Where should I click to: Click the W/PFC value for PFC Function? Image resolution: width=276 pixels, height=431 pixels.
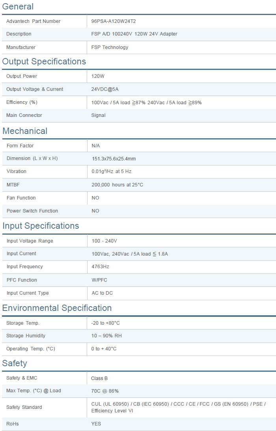pos(99,280)
